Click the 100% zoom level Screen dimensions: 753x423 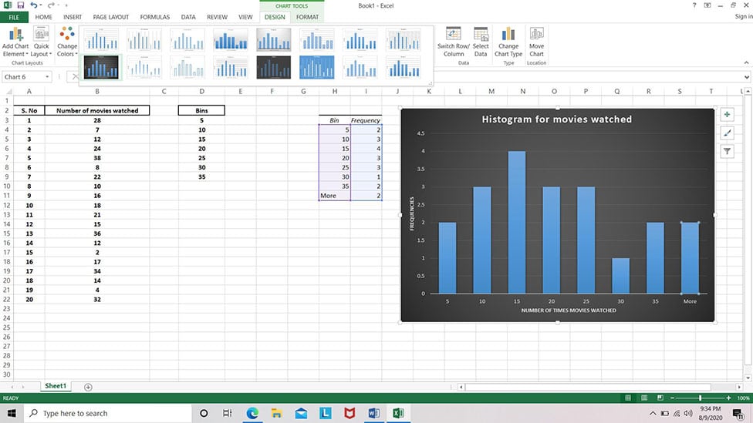[x=743, y=398]
